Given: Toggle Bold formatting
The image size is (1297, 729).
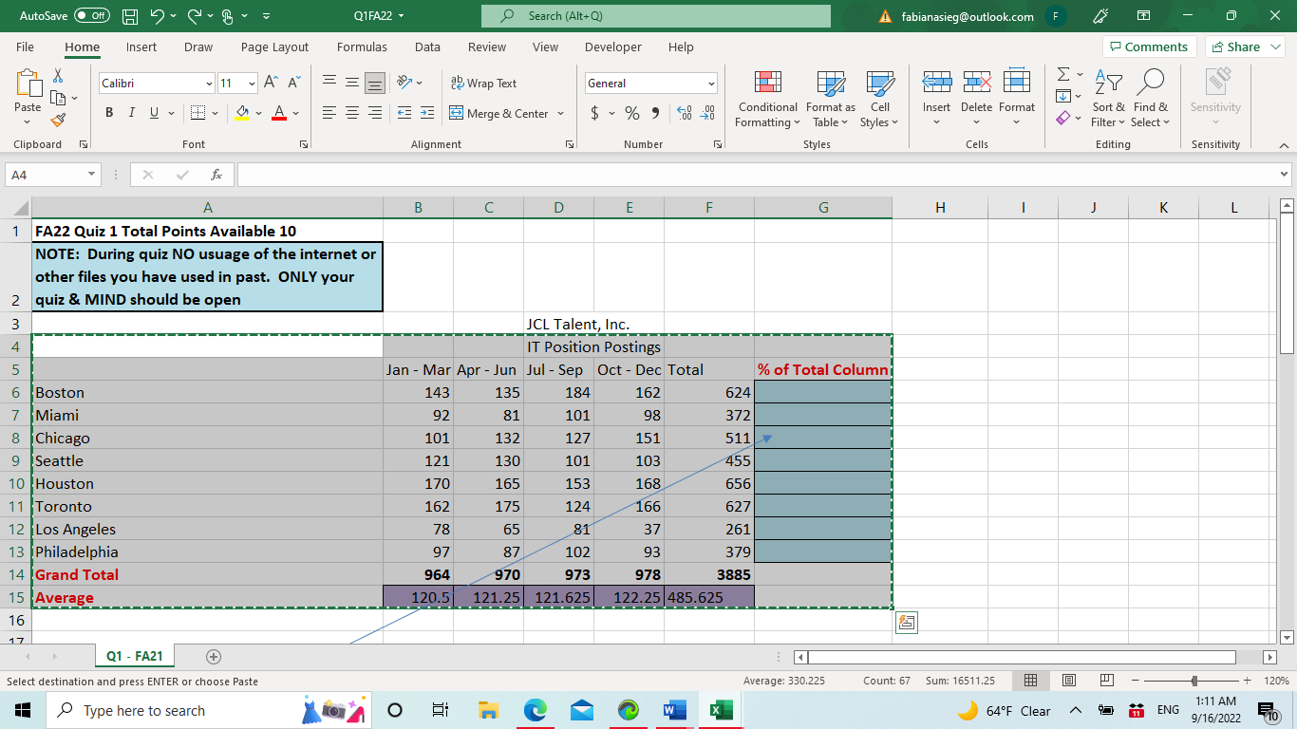Looking at the screenshot, I should coord(109,113).
